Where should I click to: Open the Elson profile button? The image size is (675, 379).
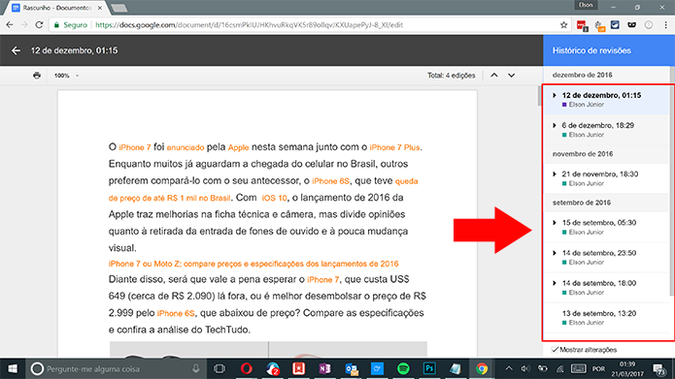[x=586, y=5]
